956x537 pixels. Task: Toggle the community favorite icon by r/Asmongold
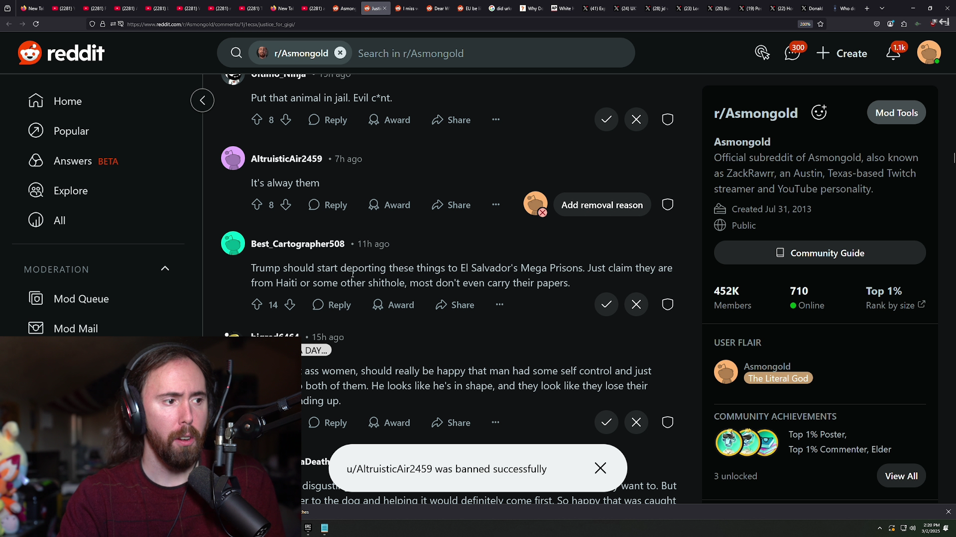819,112
